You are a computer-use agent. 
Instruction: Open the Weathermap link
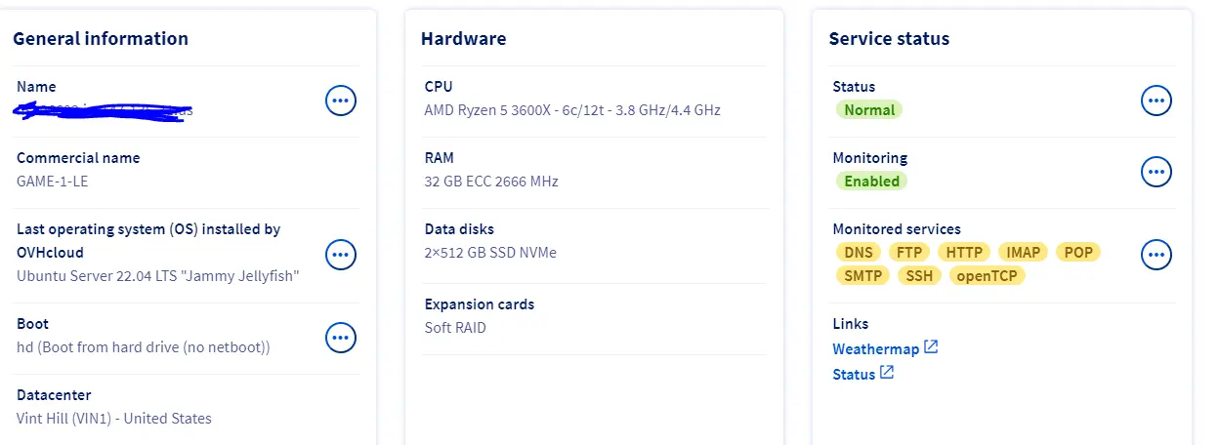point(876,348)
